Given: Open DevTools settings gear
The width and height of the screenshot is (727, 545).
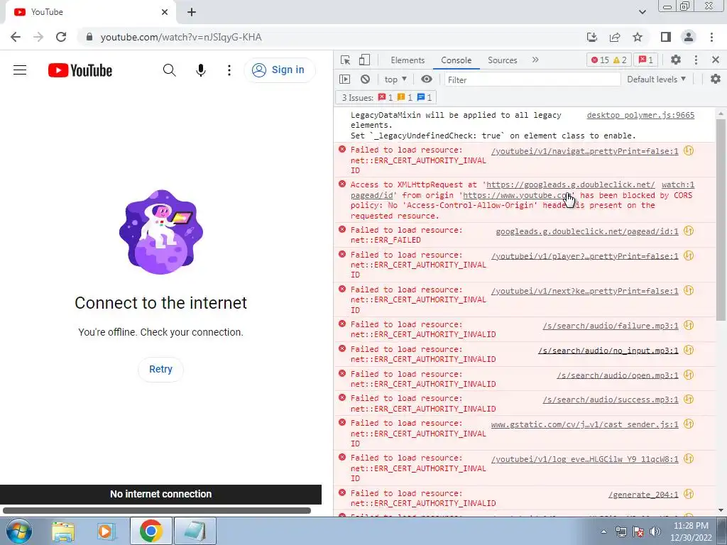Looking at the screenshot, I should (x=676, y=60).
